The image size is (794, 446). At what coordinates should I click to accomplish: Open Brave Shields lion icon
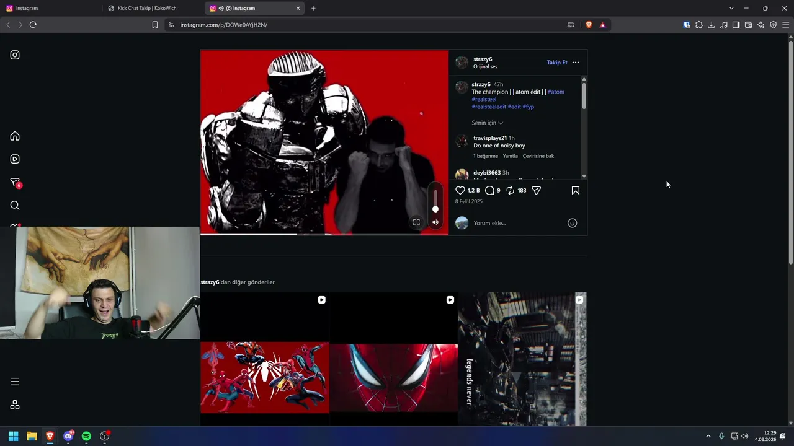pos(589,25)
